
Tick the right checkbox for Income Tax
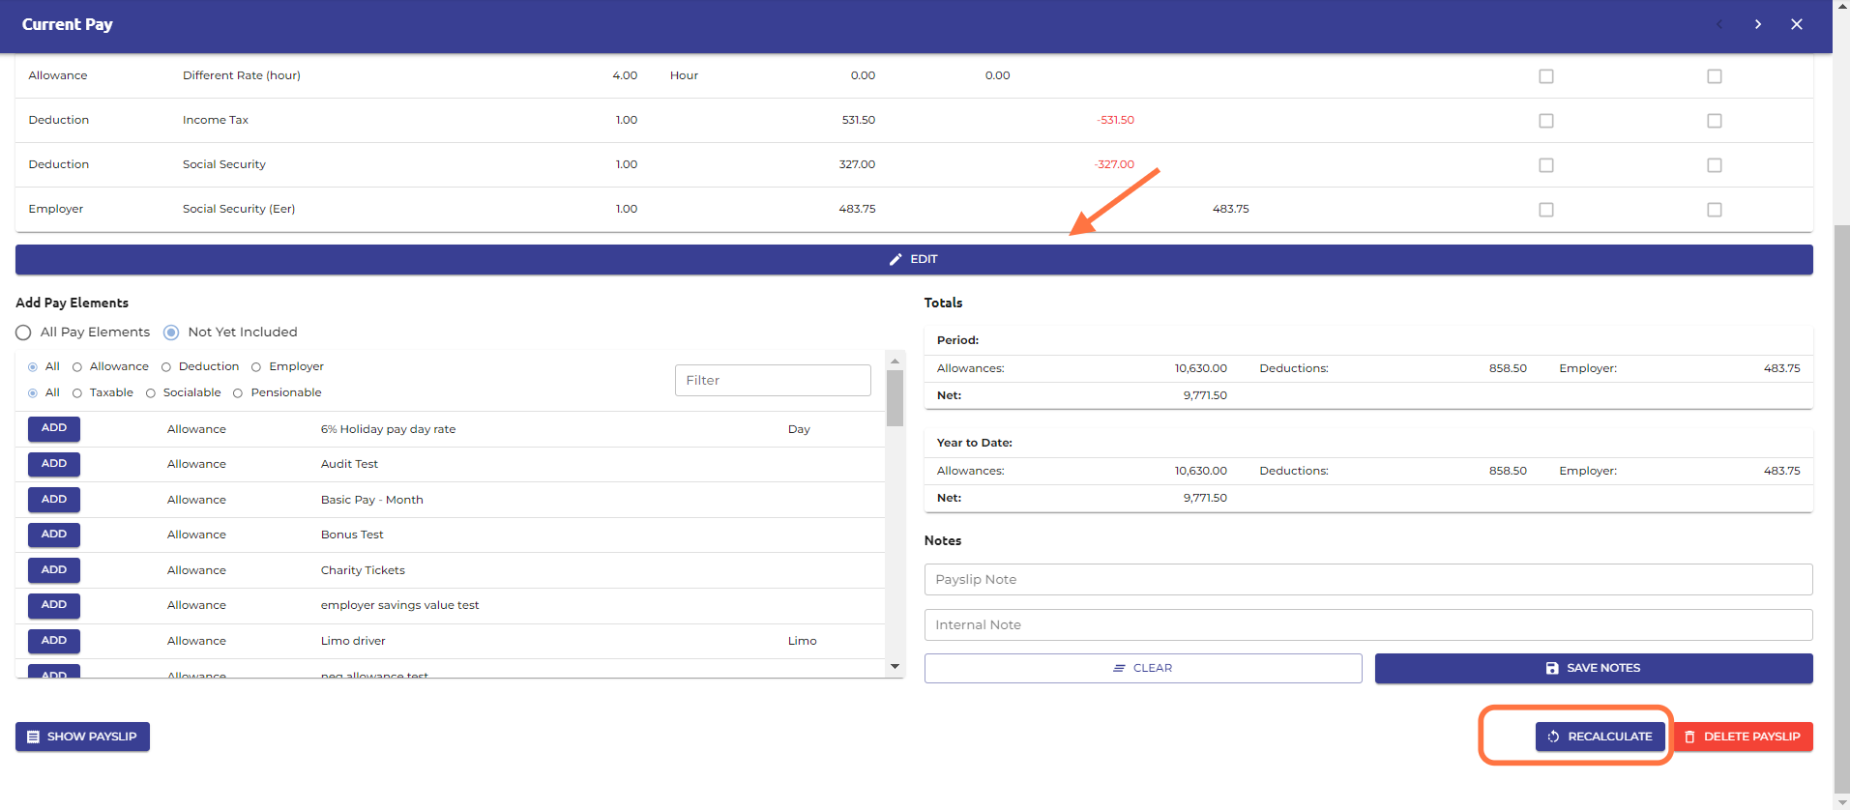click(x=1715, y=121)
